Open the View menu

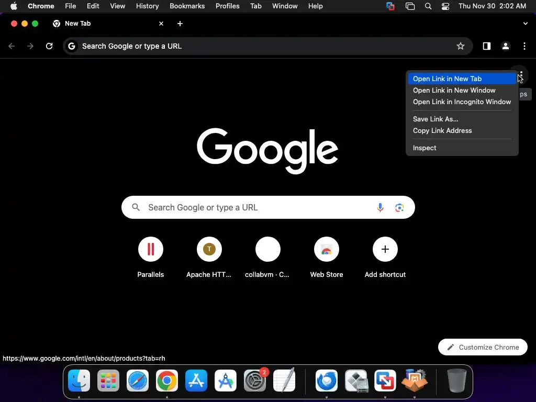(117, 6)
